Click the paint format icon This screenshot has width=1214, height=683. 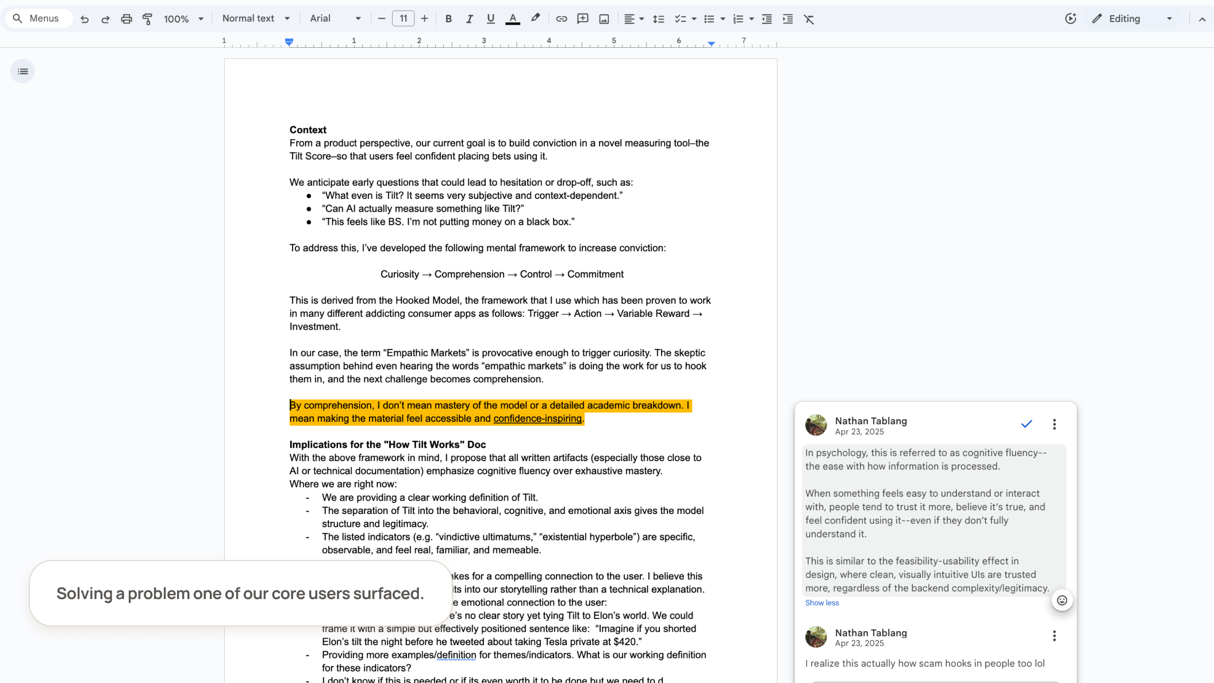coord(147,19)
